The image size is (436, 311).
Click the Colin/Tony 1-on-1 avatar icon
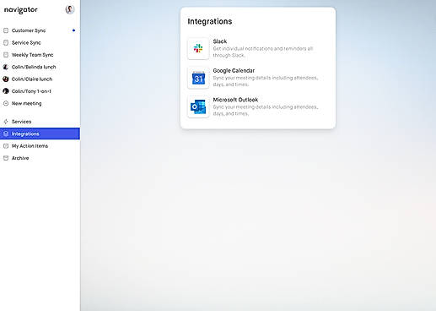pyautogui.click(x=6, y=91)
